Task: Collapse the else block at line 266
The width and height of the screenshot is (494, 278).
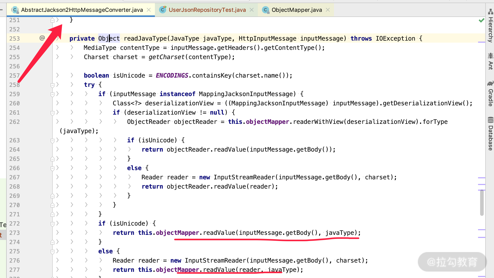Action: 52,168
